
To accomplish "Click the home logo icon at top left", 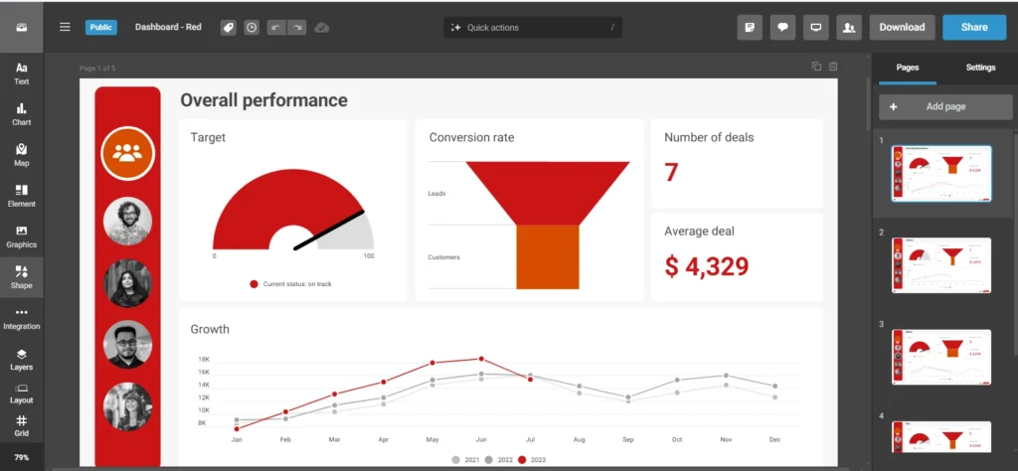I will click(22, 27).
